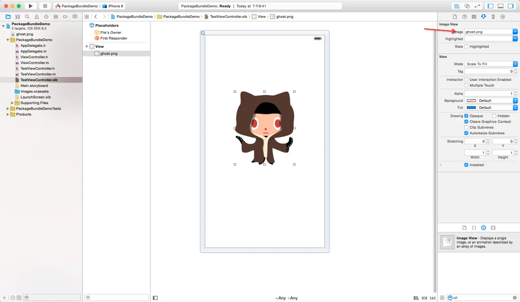Show the Attributes inspector
Viewport: 520px width, 302px height.
(484, 17)
